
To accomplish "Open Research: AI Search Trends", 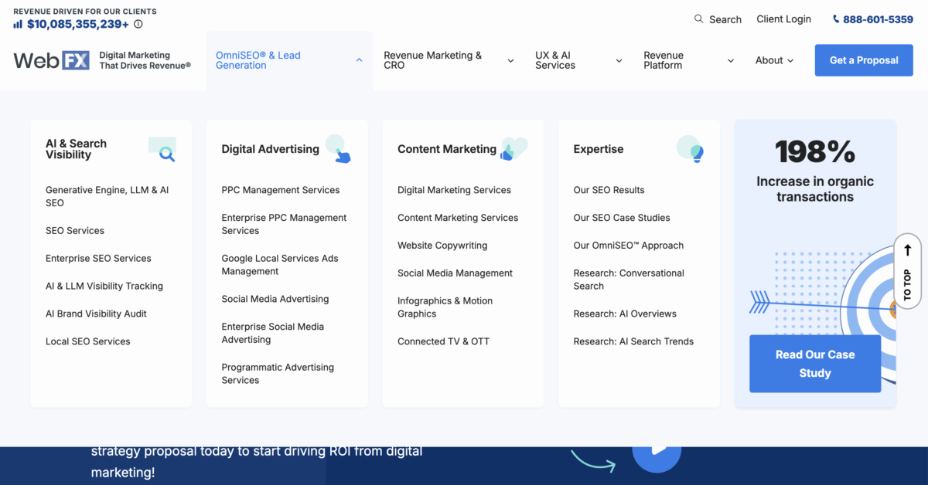I will [x=634, y=341].
